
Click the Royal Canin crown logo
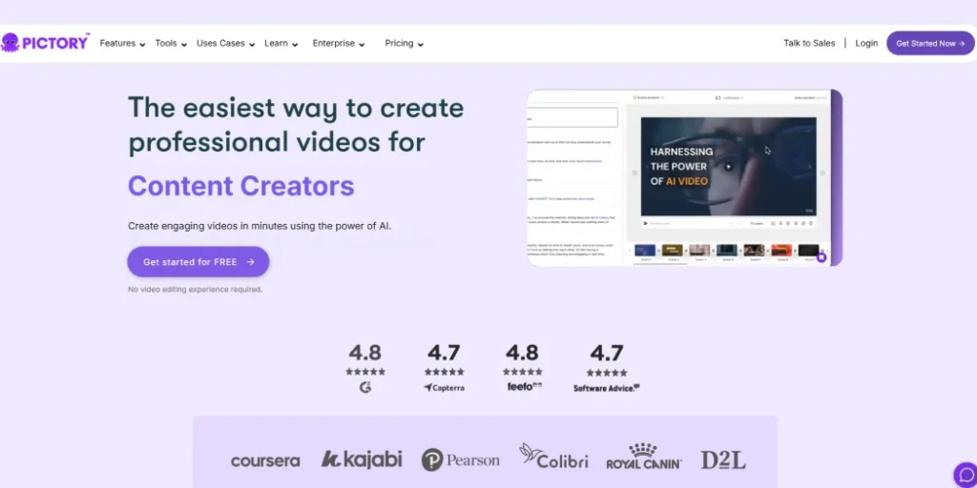coord(642,450)
